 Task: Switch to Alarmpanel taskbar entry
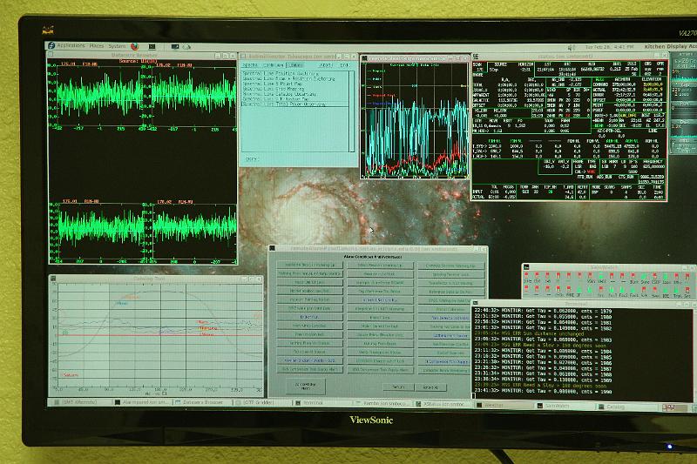coord(141,403)
